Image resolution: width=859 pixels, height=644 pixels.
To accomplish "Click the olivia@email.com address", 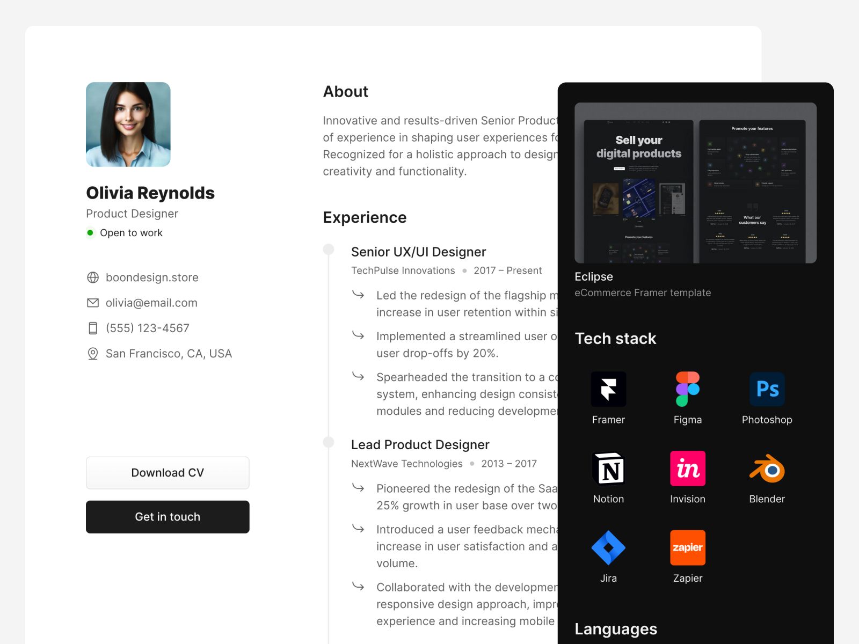I will [151, 303].
